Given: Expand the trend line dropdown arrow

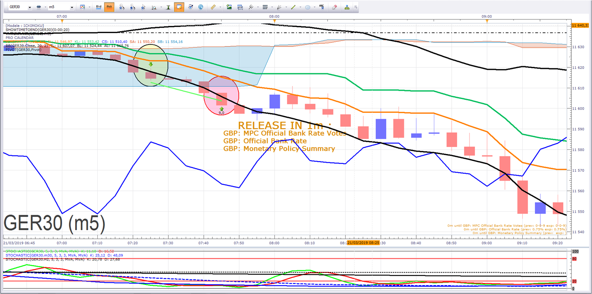Looking at the screenshot, I should coord(300,7).
